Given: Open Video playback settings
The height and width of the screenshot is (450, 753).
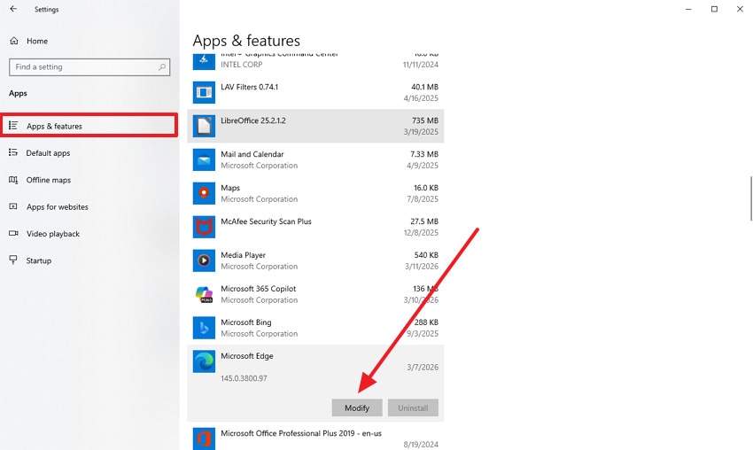Looking at the screenshot, I should tap(89, 233).
